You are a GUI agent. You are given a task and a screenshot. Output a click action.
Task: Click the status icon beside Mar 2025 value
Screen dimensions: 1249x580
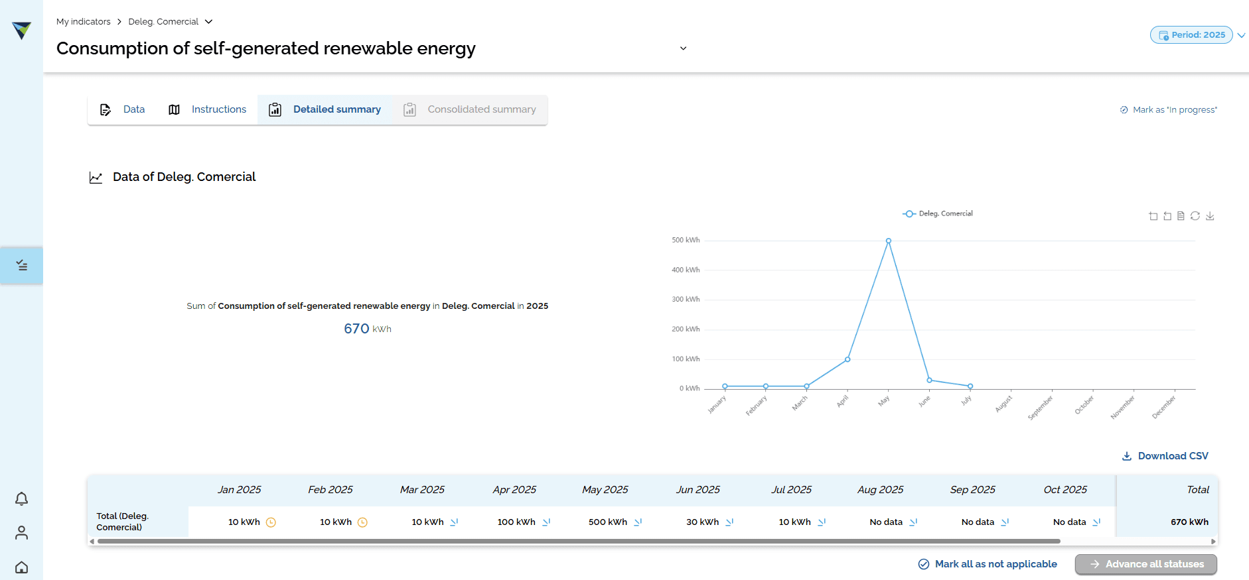454,522
